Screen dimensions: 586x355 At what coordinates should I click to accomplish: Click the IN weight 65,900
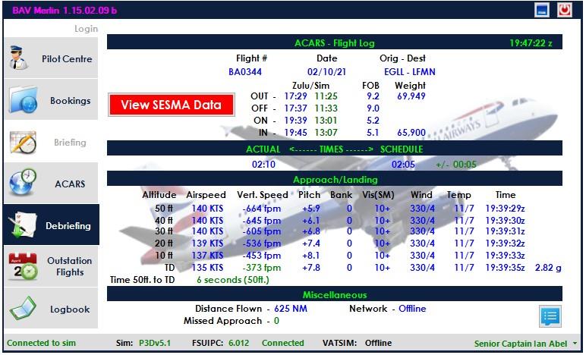point(411,133)
